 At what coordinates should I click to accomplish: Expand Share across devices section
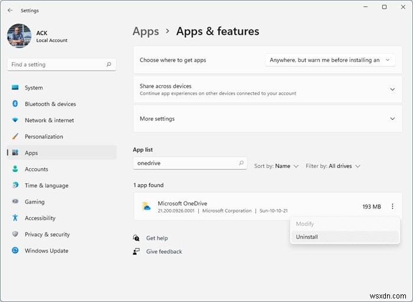pyautogui.click(x=392, y=89)
